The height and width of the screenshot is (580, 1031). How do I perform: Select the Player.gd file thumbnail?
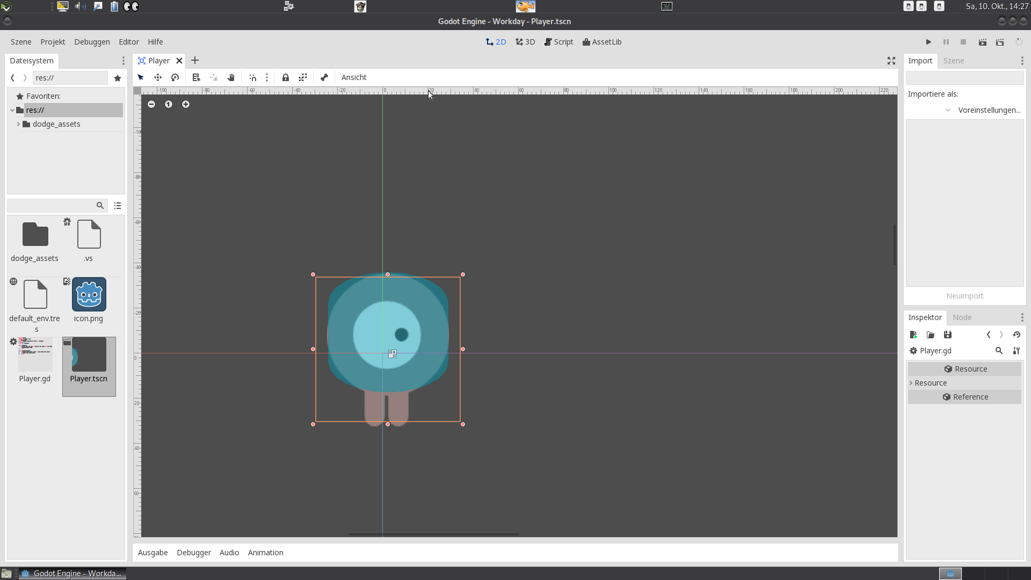35,355
